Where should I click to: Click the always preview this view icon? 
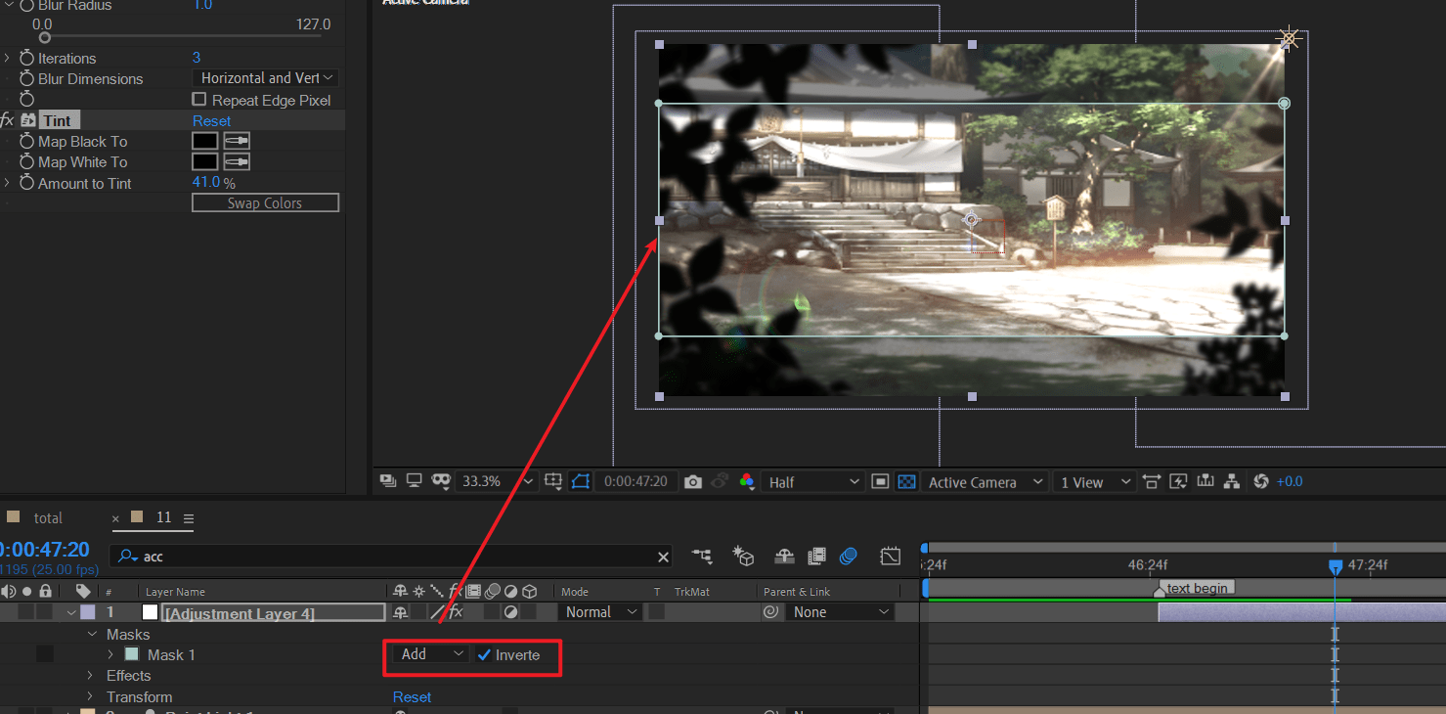(x=388, y=481)
